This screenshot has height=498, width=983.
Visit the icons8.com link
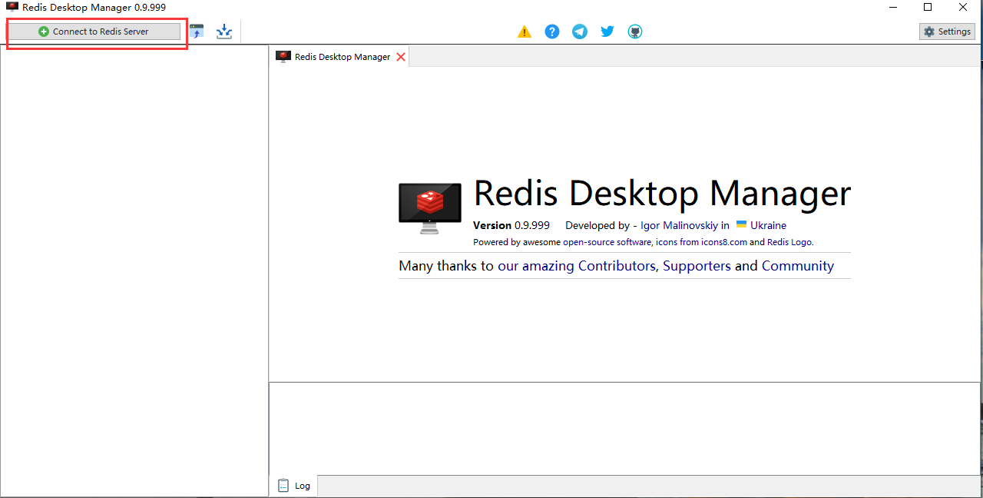pos(723,242)
